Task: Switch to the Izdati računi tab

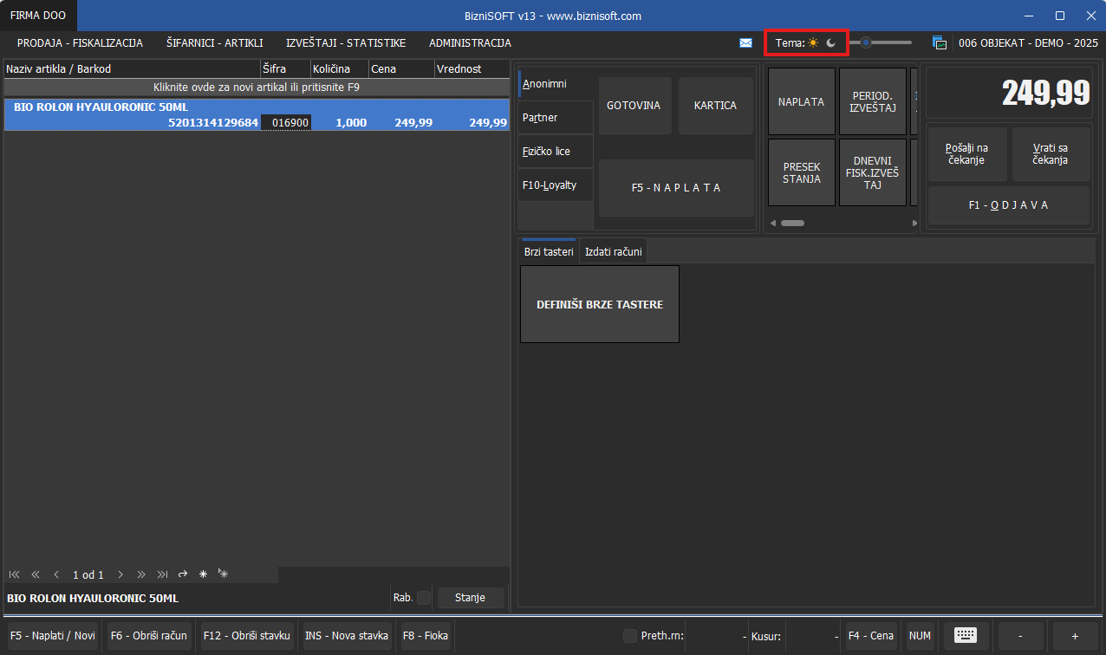Action: [x=614, y=251]
